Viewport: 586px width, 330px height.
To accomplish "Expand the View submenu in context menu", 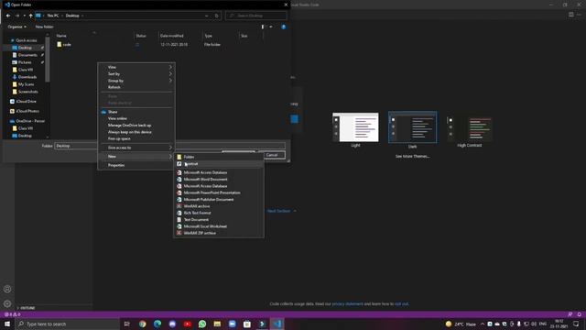I will pos(136,67).
